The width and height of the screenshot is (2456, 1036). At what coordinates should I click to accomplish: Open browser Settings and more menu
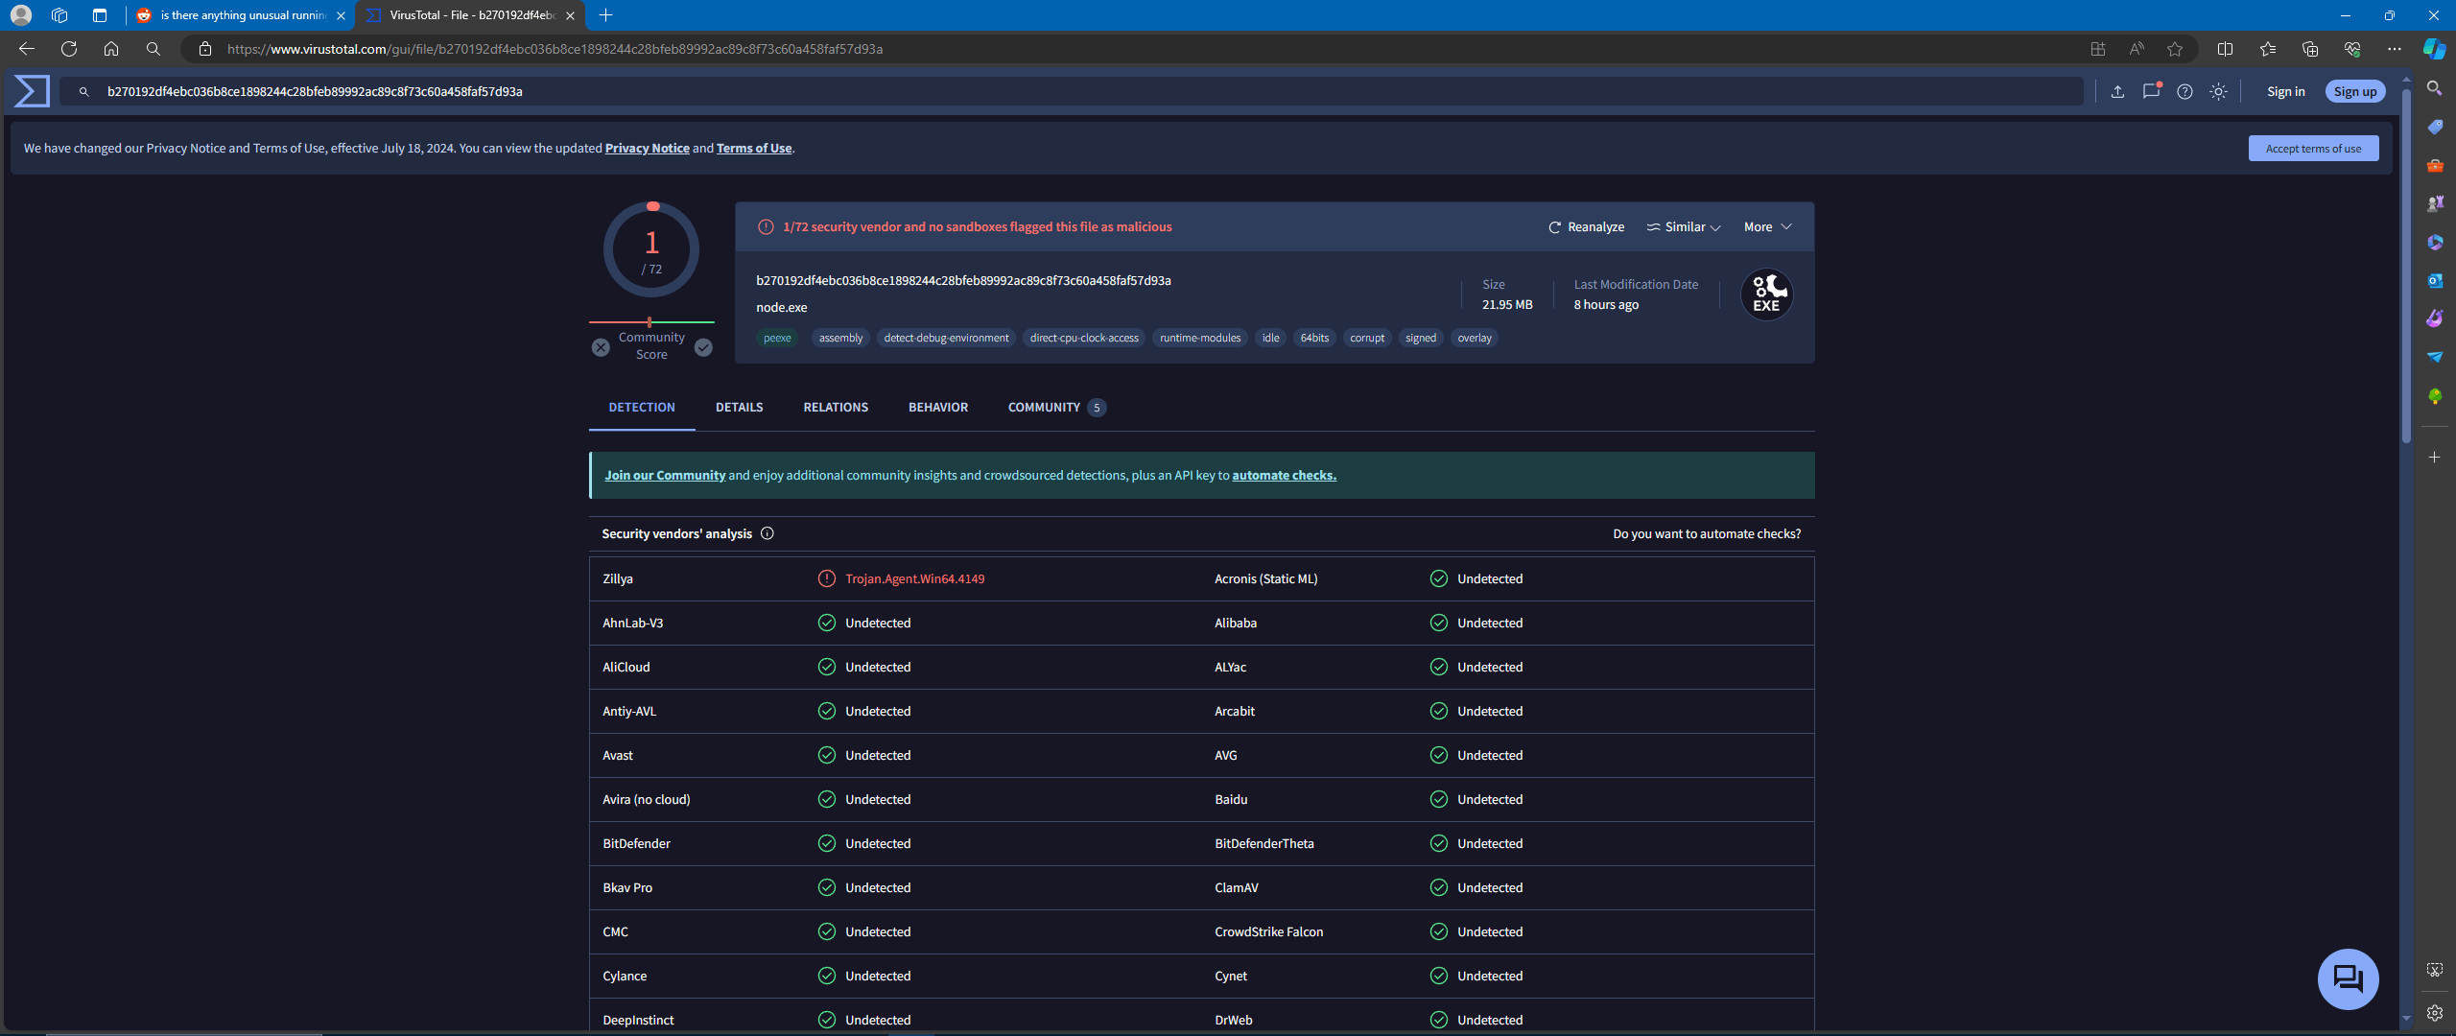[x=2394, y=49]
